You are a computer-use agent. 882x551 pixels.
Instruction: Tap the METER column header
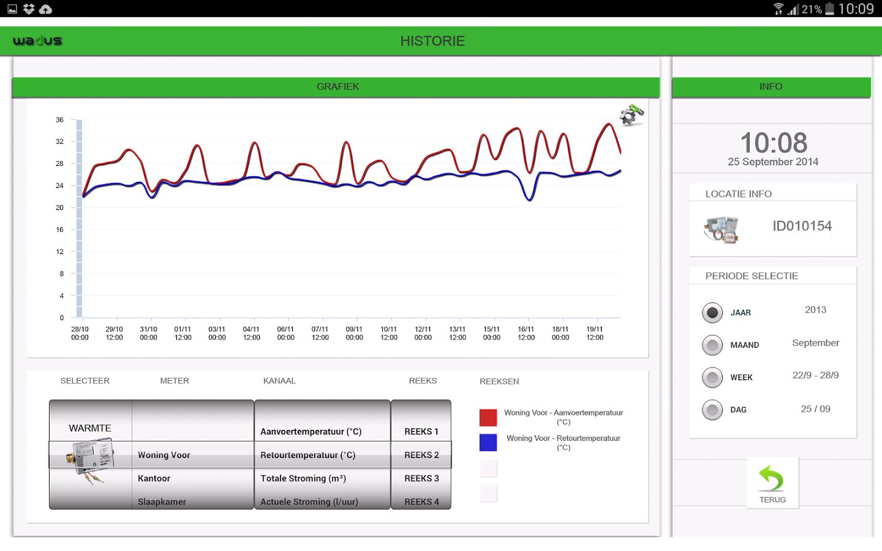click(175, 381)
